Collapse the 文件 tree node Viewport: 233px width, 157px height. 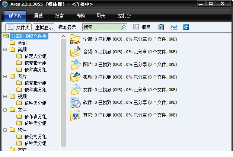click(5, 110)
